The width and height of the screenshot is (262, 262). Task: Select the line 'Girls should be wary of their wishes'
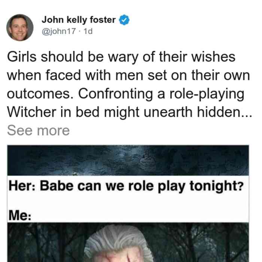121,57
